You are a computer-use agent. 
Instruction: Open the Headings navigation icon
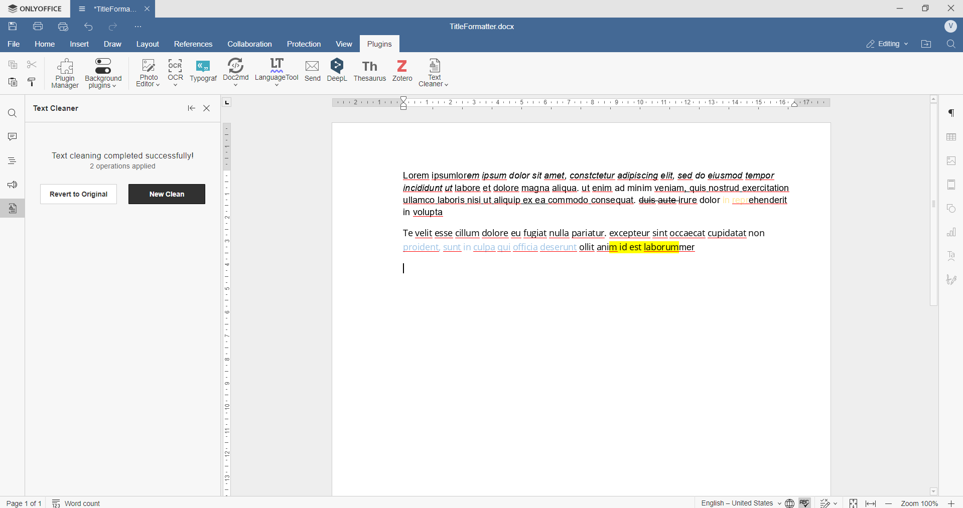click(13, 161)
